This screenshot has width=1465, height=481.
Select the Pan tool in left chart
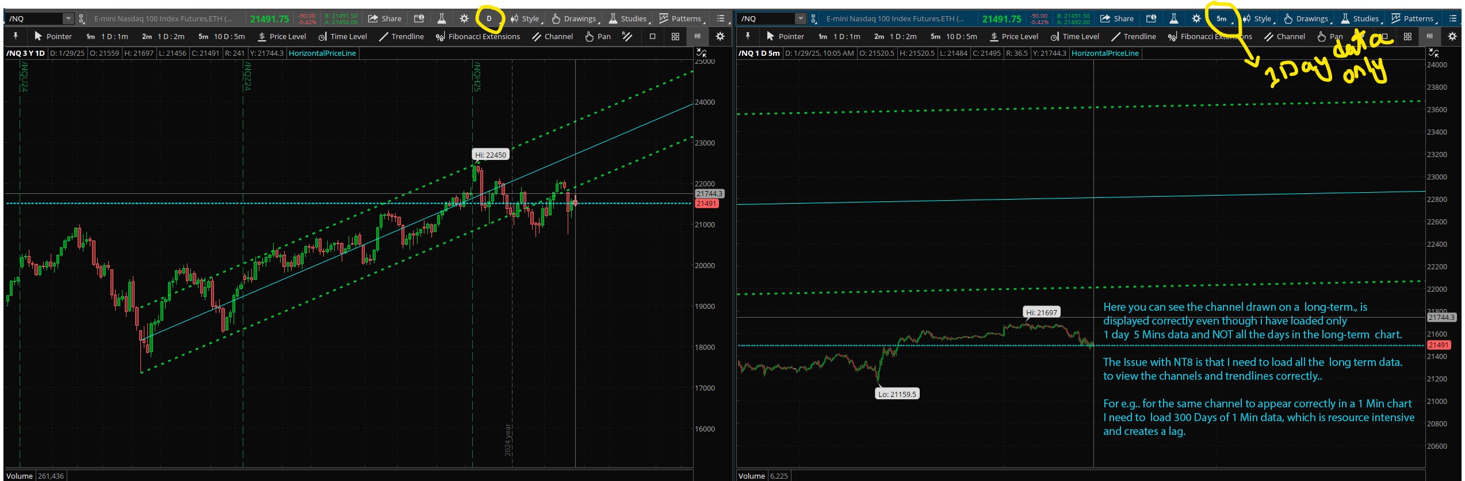click(598, 36)
